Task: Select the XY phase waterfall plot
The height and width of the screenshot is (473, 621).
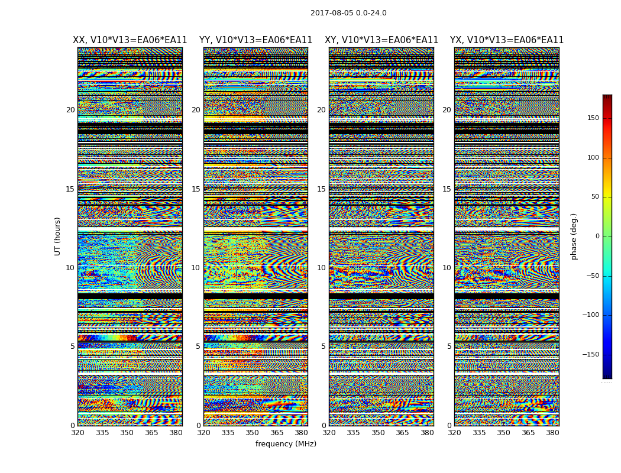Action: [x=381, y=237]
